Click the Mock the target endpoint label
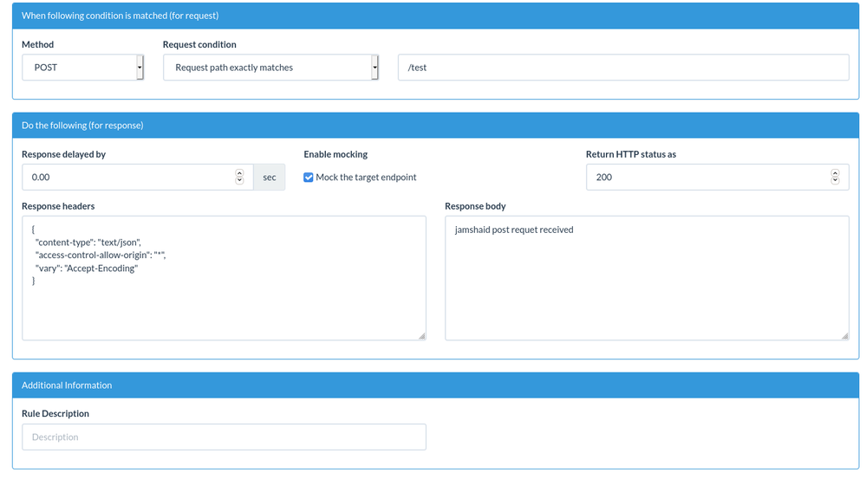 pyautogui.click(x=366, y=178)
